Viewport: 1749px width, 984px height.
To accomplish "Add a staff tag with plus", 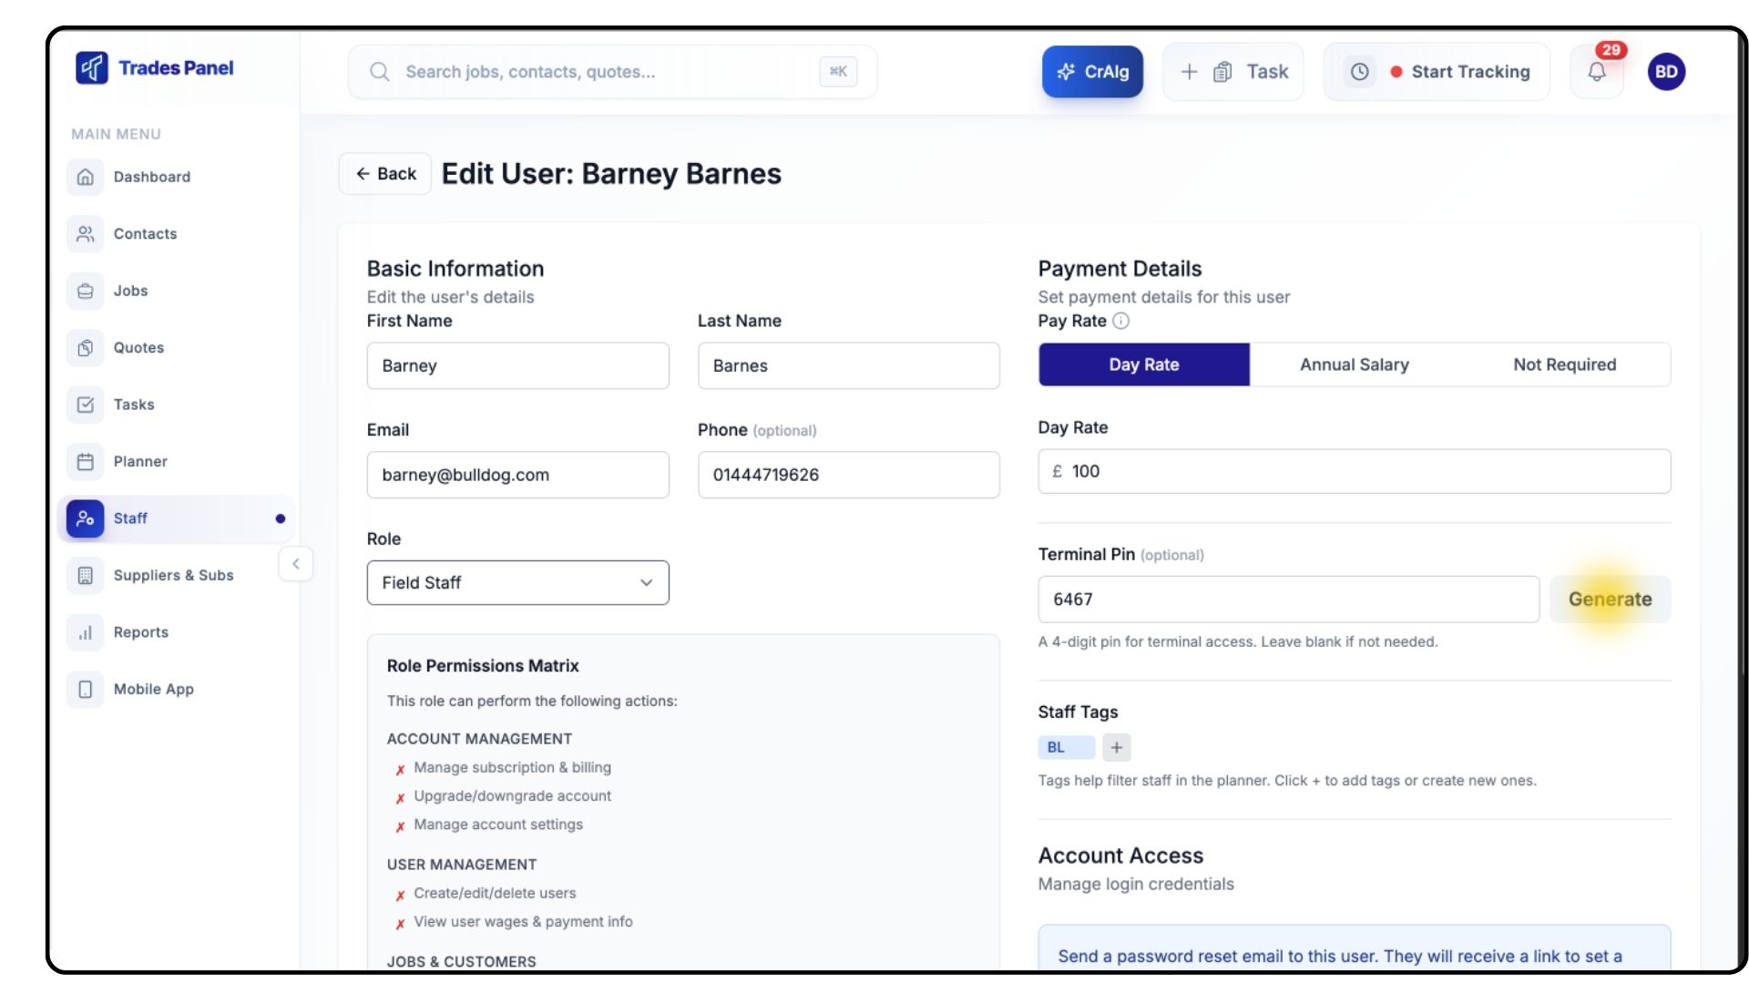I will (1116, 747).
